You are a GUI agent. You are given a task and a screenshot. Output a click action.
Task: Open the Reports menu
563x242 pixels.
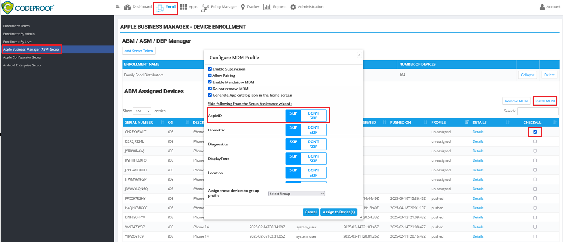coord(279,7)
